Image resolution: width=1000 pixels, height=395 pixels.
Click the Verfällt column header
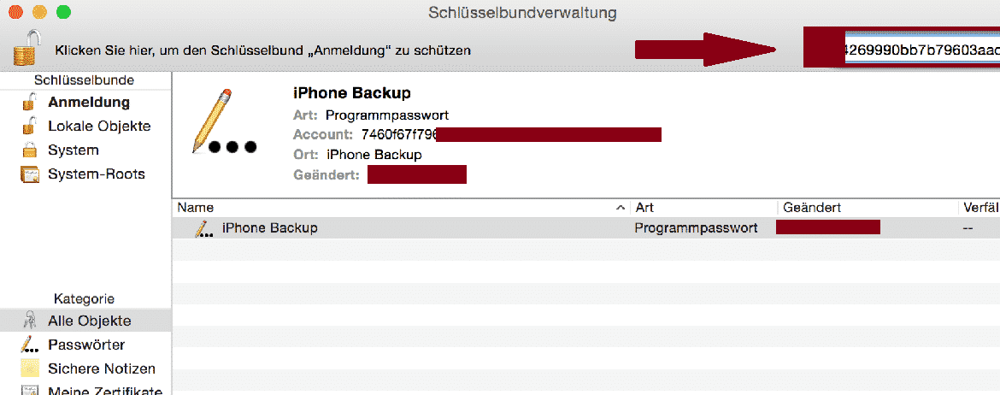979,208
